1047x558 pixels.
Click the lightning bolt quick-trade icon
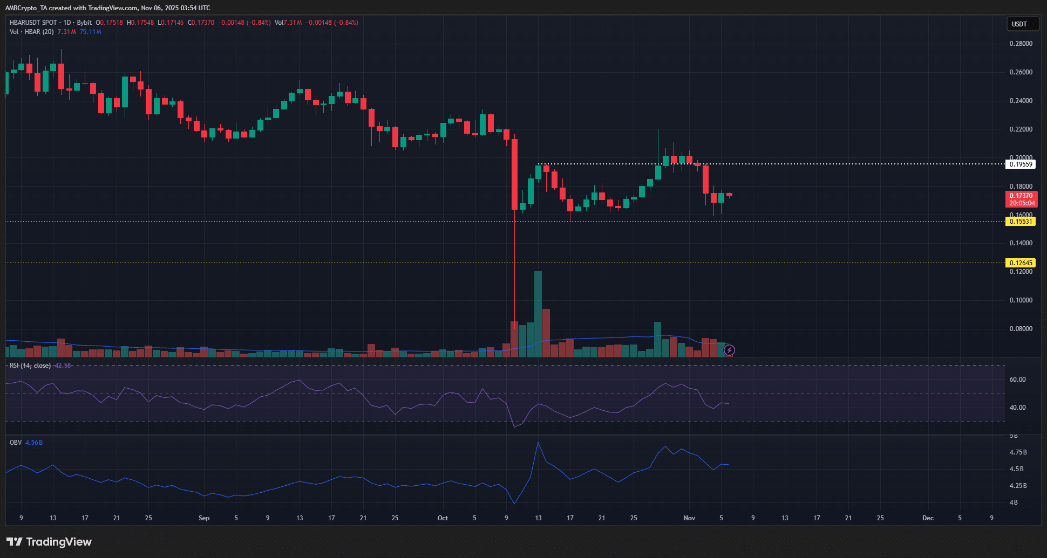(x=729, y=350)
